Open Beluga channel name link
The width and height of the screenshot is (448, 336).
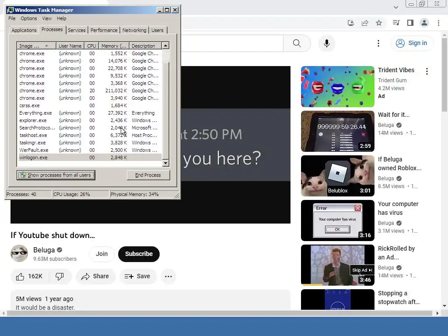click(x=44, y=250)
